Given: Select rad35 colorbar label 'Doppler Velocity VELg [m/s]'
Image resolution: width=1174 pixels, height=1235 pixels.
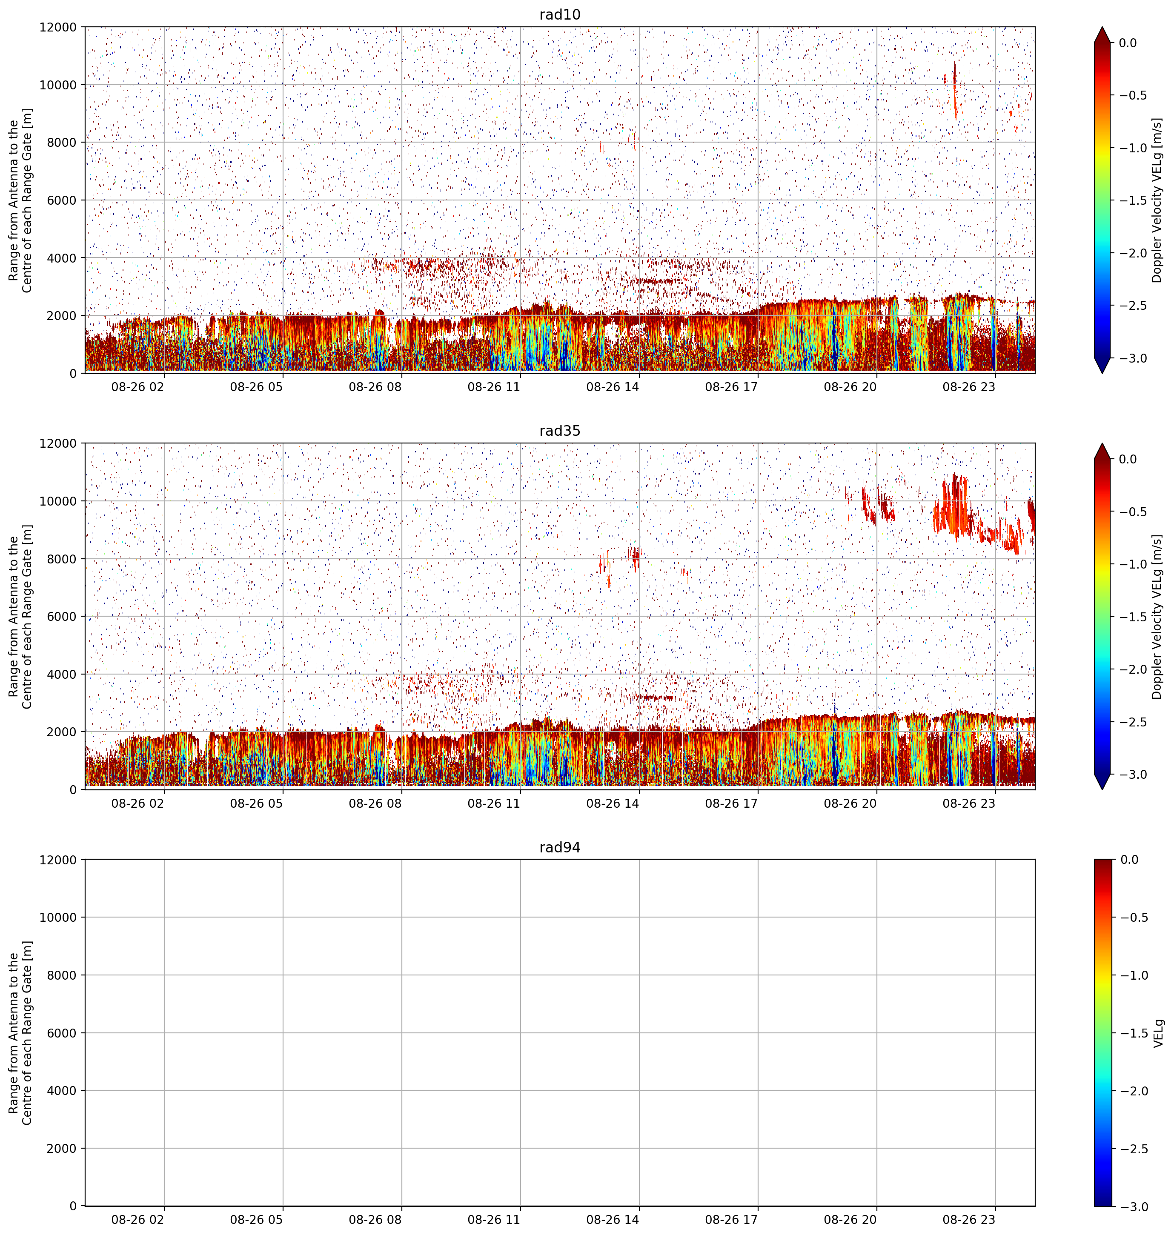Looking at the screenshot, I should (x=1157, y=616).
